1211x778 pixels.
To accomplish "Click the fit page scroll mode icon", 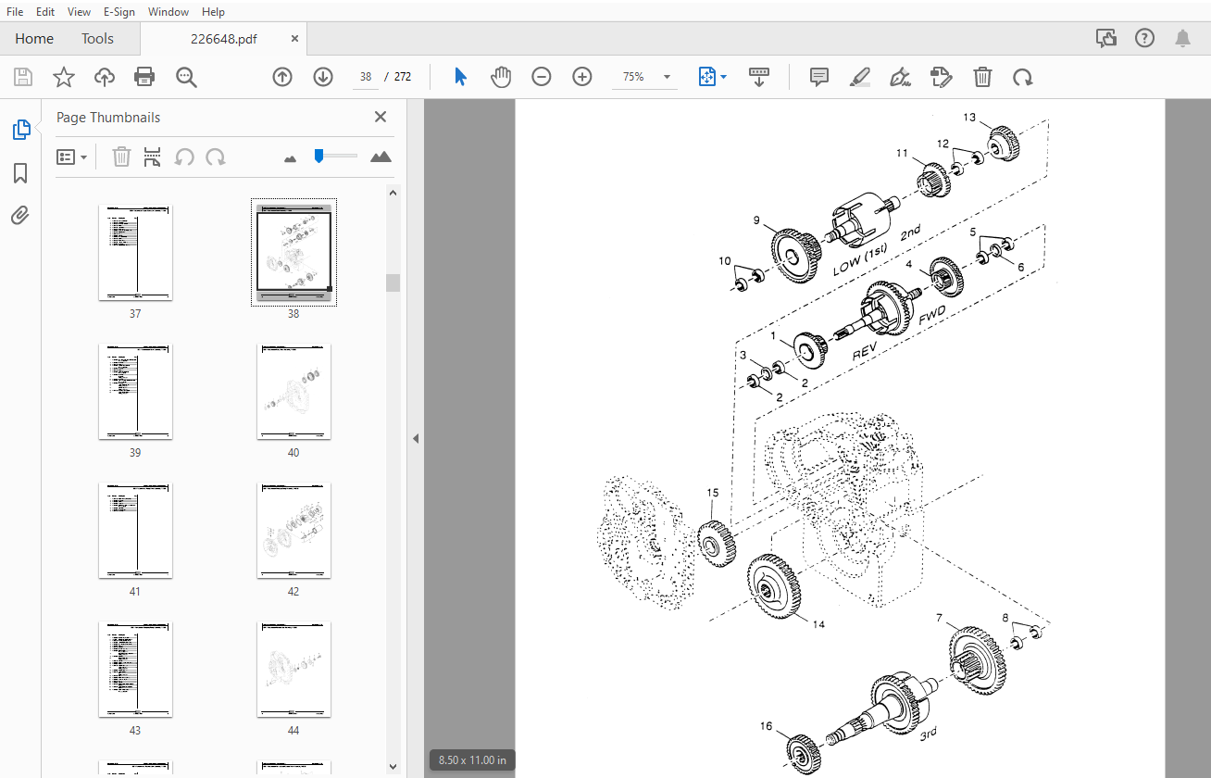I will tap(706, 77).
